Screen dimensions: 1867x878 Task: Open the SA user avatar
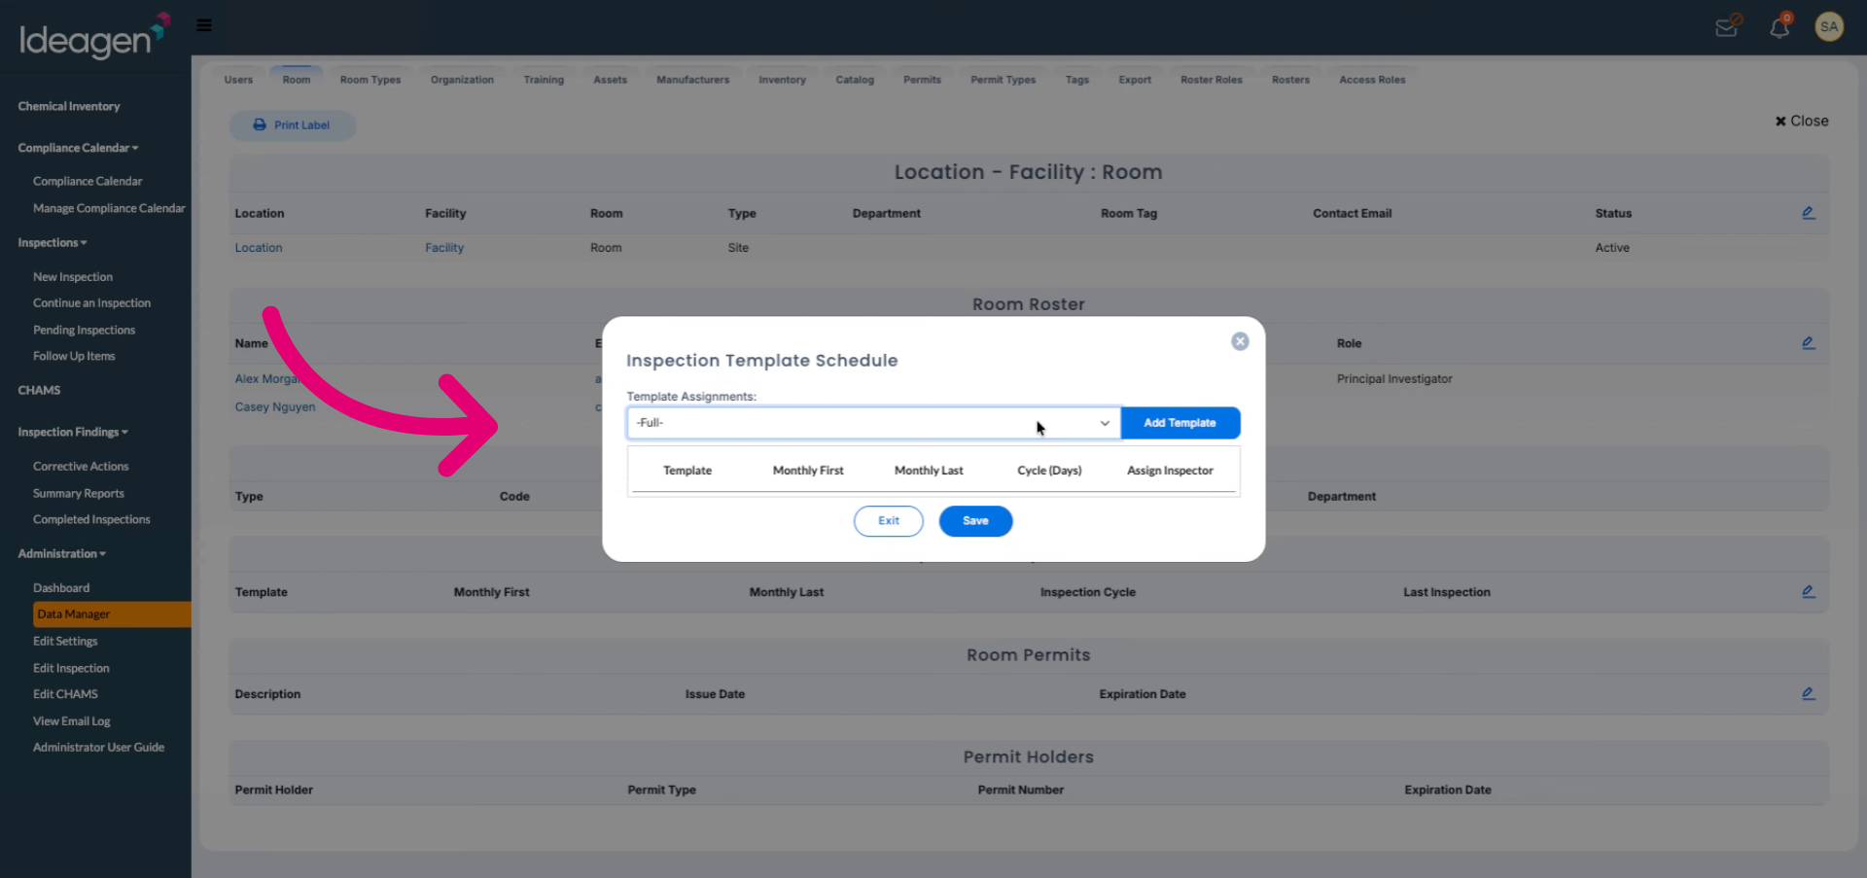tap(1829, 26)
